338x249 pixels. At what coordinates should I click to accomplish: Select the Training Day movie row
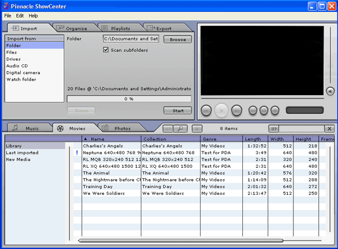pyautogui.click(x=199, y=186)
